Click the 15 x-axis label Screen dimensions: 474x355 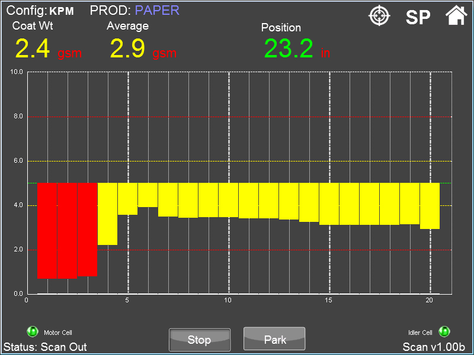(x=329, y=300)
